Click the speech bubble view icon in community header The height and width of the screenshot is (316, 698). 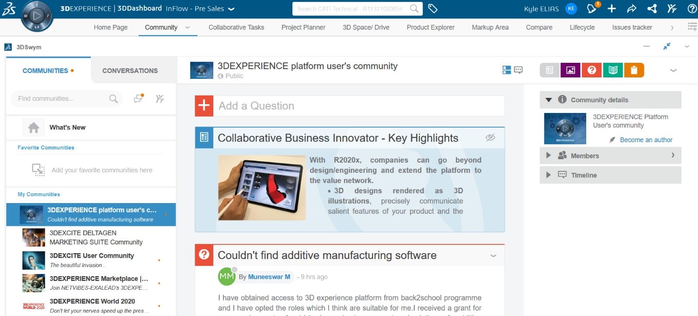[518, 70]
